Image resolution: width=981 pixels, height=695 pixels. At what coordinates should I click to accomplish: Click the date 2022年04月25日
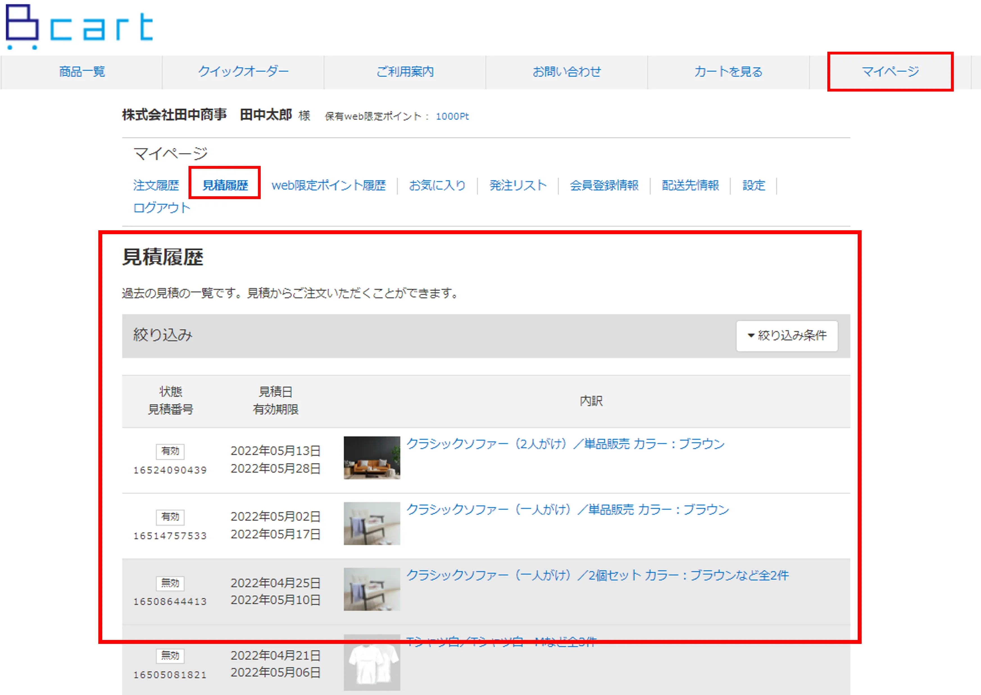276,583
